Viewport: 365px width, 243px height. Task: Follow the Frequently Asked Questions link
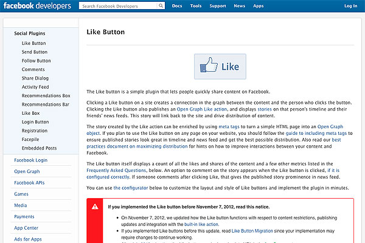[116, 171]
